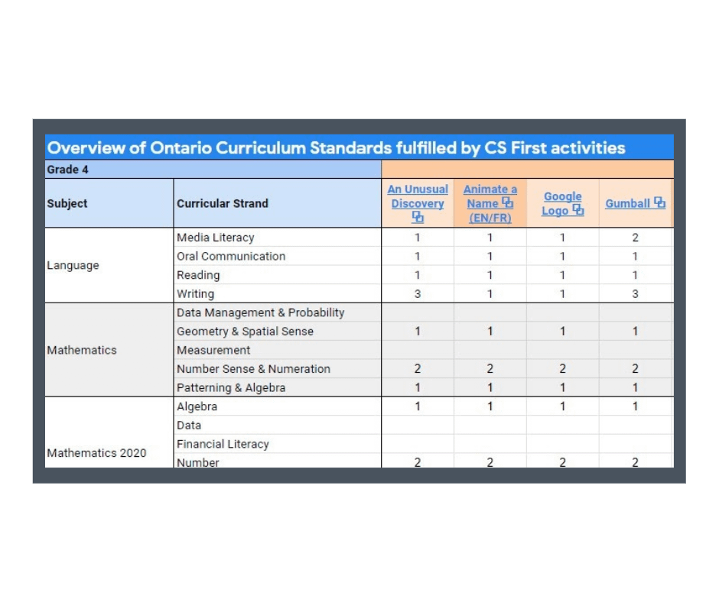
Task: Select the Subject column header
Action: click(x=109, y=203)
